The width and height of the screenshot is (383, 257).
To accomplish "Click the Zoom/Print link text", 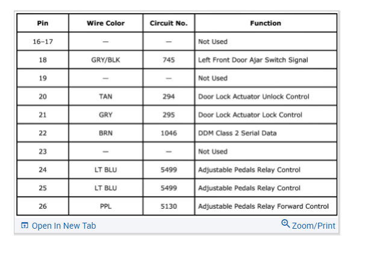I will pos(313,226).
